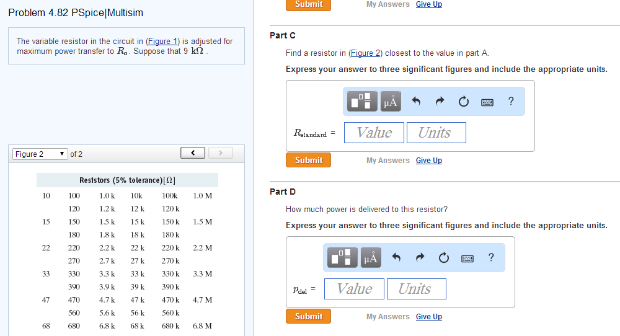The image size is (620, 336).
Task: Open templates icon in Part D toolbar
Action: pos(342,257)
